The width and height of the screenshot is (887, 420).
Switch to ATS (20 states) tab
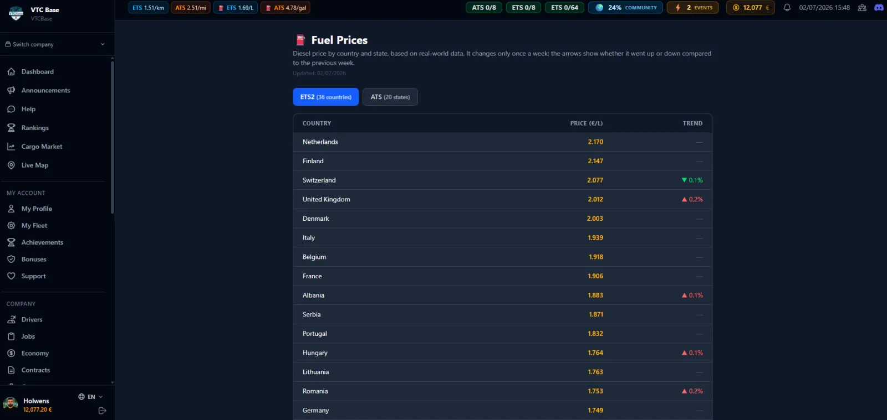point(390,97)
